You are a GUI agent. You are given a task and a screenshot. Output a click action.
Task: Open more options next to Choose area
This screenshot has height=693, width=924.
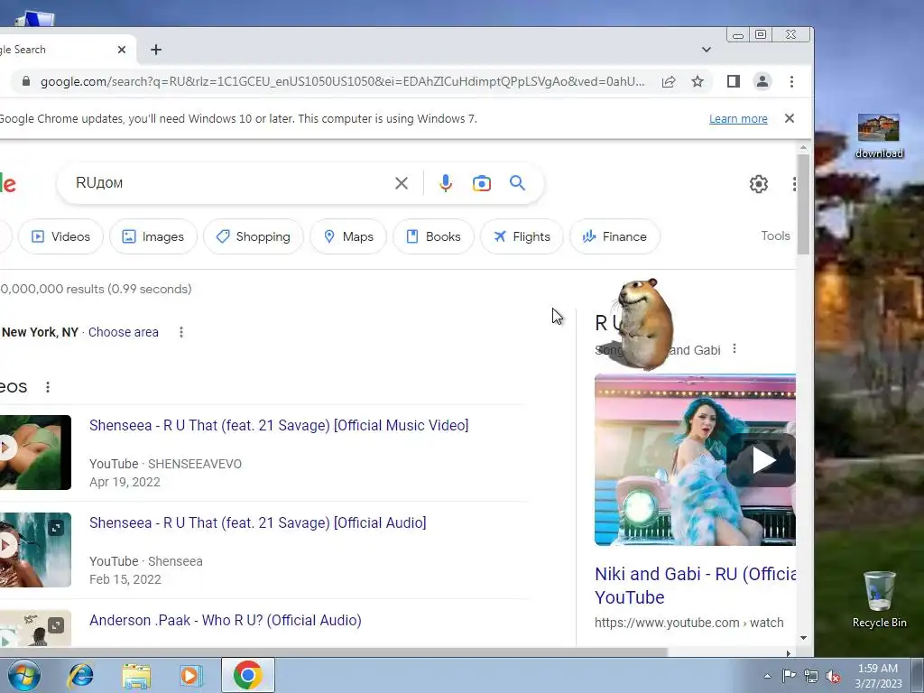pyautogui.click(x=180, y=332)
